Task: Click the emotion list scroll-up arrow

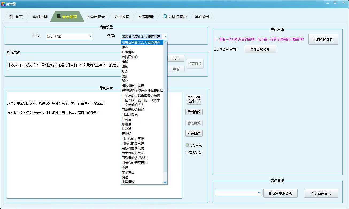Action: coord(165,42)
